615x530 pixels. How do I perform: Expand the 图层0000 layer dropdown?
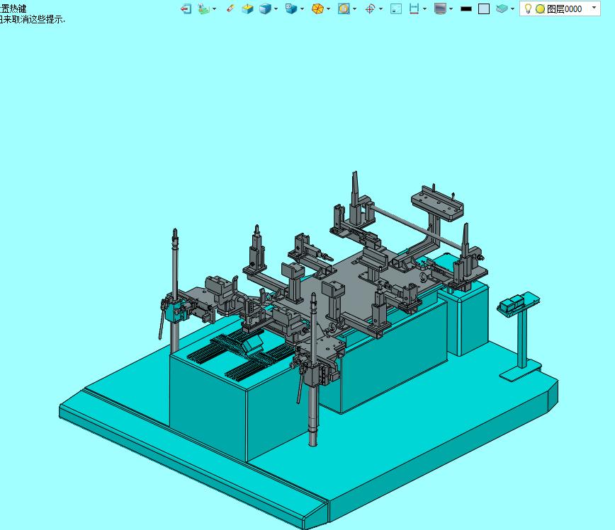coord(594,8)
